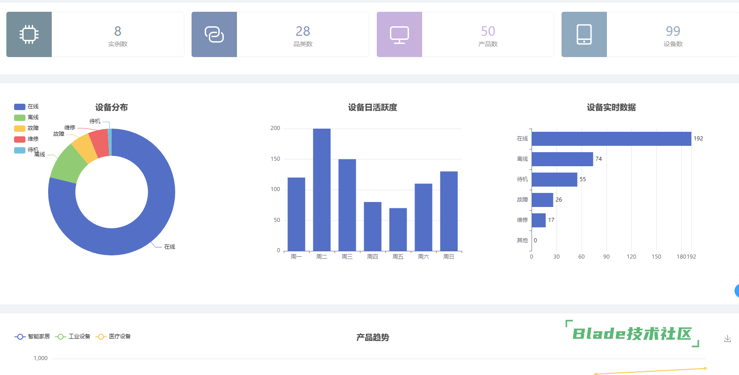
Task: Click the 维修 bar showing 17
Action: [x=539, y=220]
